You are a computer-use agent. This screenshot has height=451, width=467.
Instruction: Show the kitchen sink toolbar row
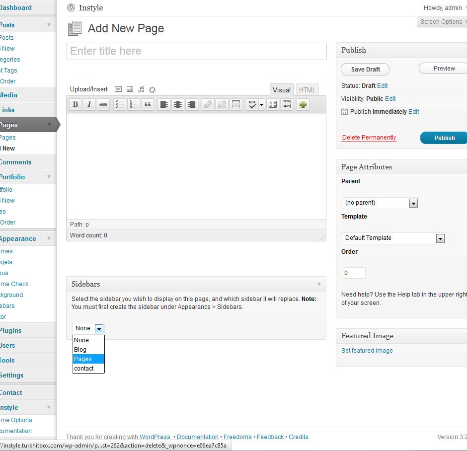[287, 104]
